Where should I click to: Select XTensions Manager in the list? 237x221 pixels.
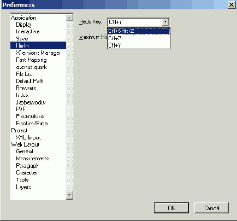(38, 53)
